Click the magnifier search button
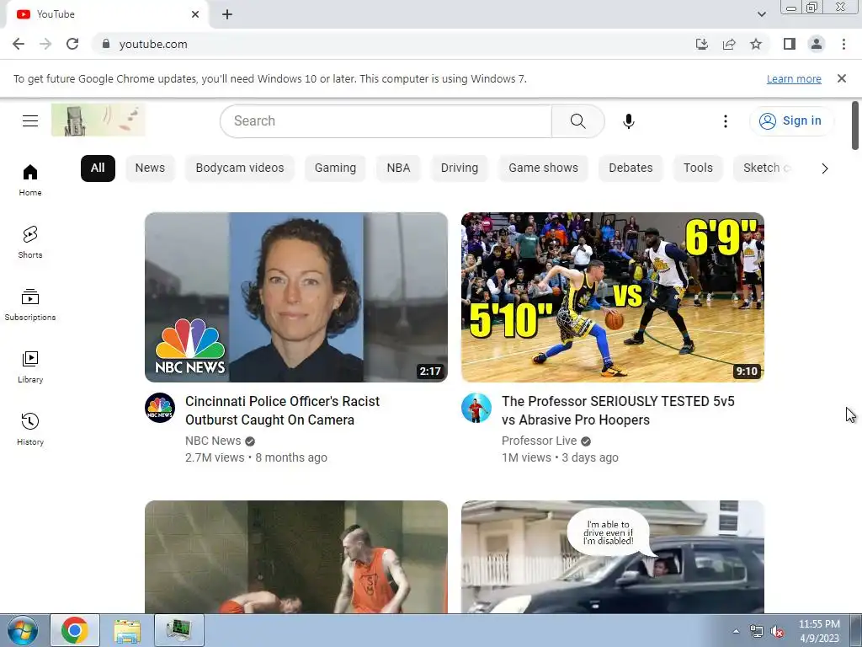Viewport: 862px width, 647px height. (x=577, y=121)
